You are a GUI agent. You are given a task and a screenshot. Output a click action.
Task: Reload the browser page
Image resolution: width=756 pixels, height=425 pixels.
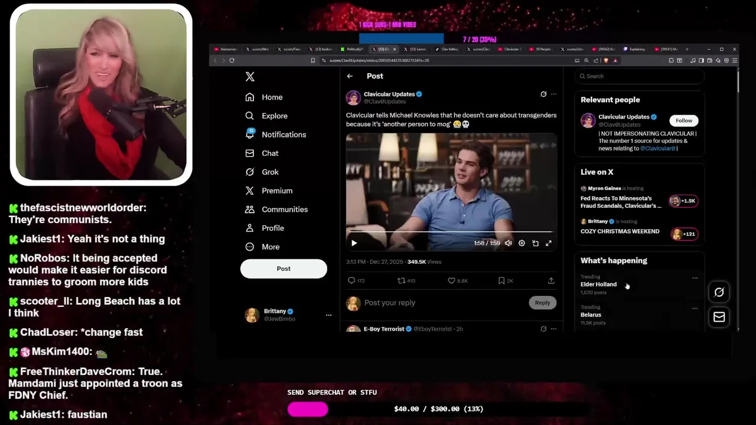(232, 60)
